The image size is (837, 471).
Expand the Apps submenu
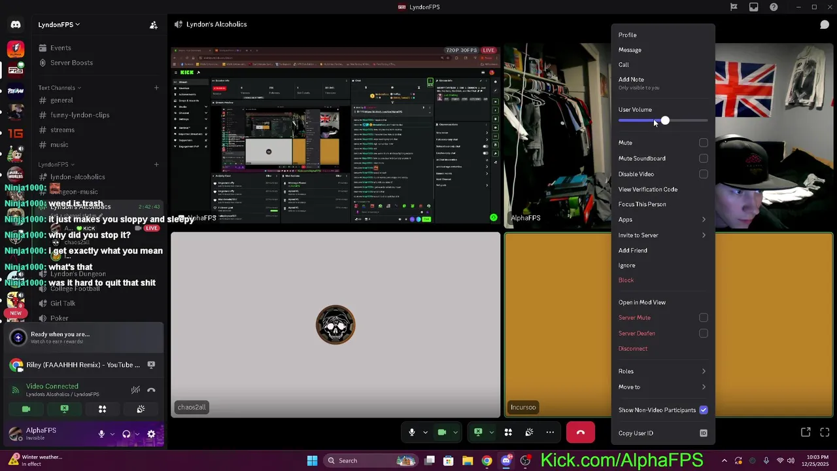662,220
